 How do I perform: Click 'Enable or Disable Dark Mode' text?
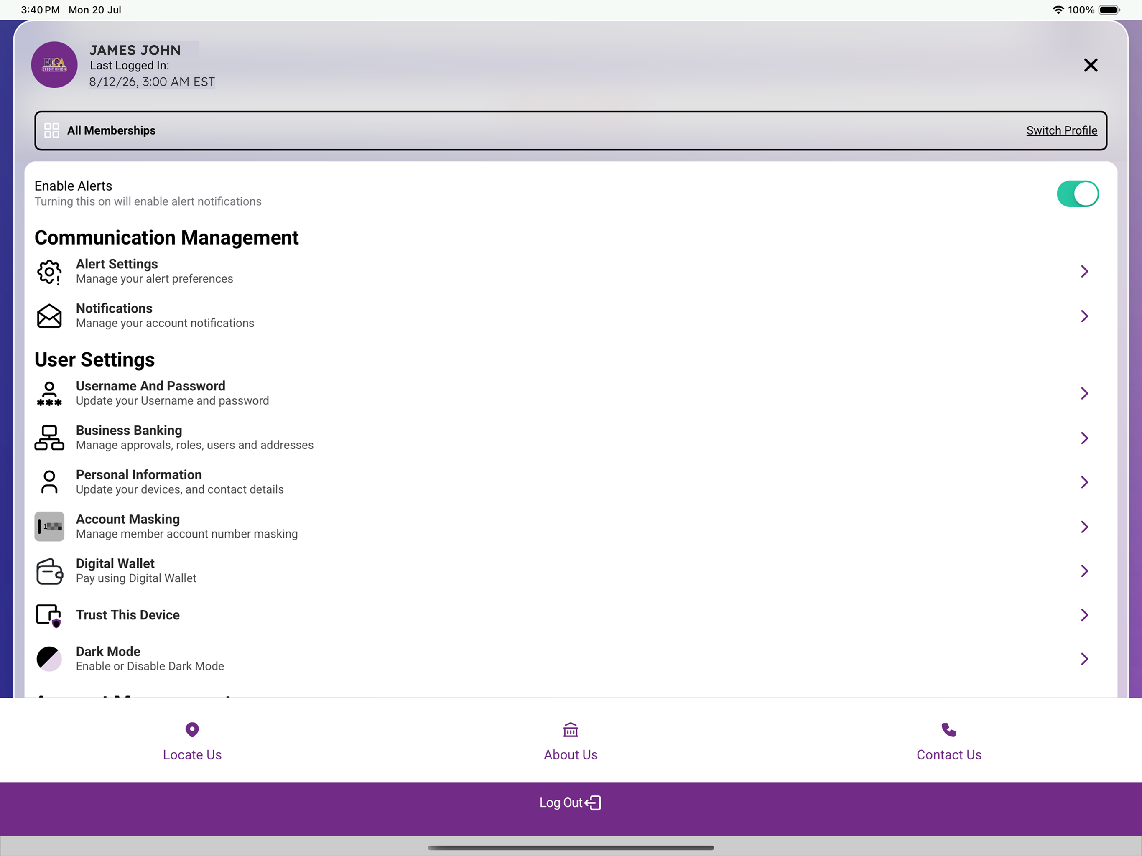pos(150,667)
